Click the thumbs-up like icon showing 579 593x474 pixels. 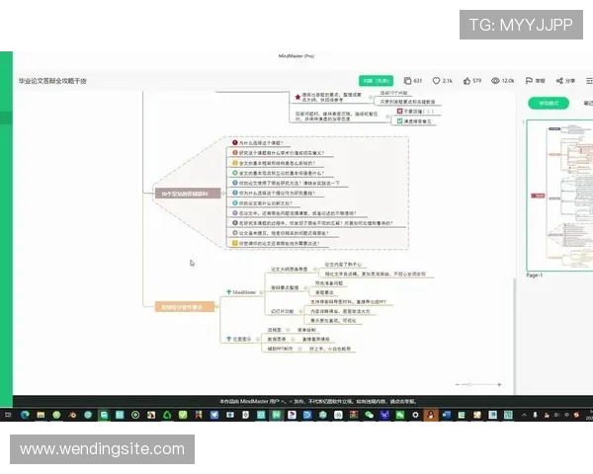point(466,80)
